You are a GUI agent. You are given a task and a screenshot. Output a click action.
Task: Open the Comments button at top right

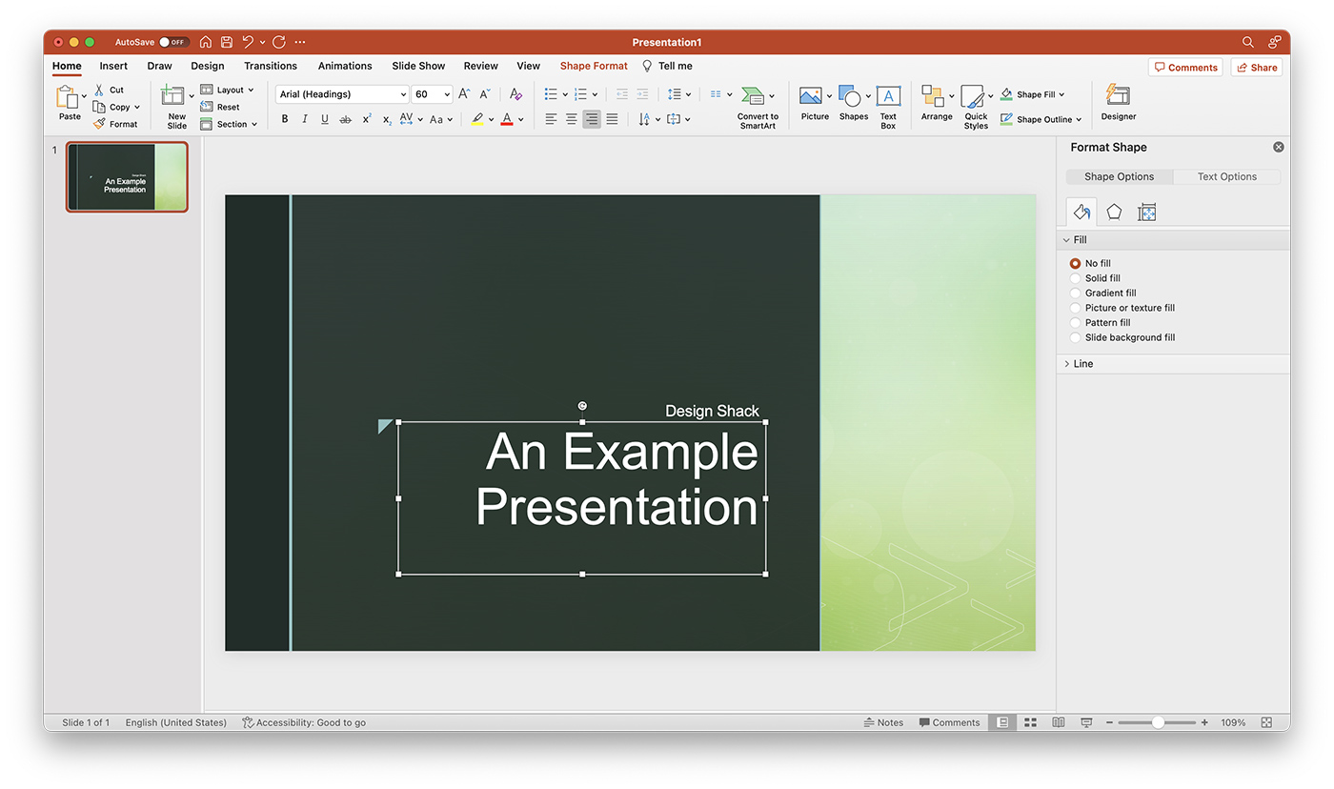(1185, 68)
